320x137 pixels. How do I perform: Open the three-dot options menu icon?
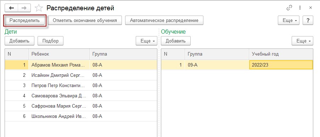click(x=300, y=8)
